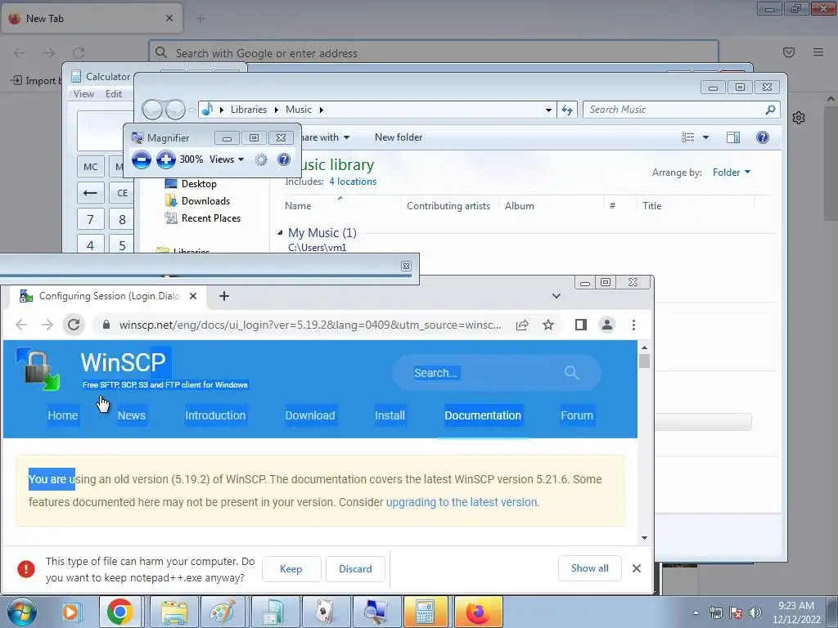Click the Calculator MC memory button
838x628 pixels.
90,167
